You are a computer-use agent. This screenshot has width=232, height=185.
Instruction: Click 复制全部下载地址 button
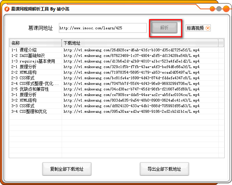(x=67, y=169)
